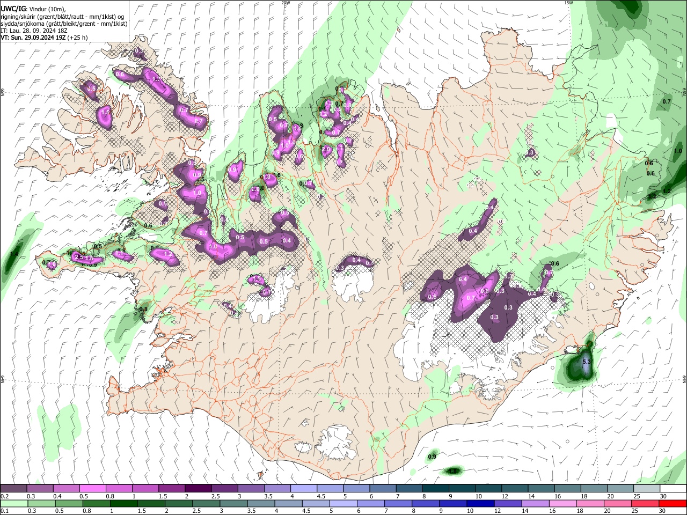The image size is (687, 515).
Task: Click the 'IT: Lau. 28. 09. 2024 18Z' line
Action: tap(34, 31)
